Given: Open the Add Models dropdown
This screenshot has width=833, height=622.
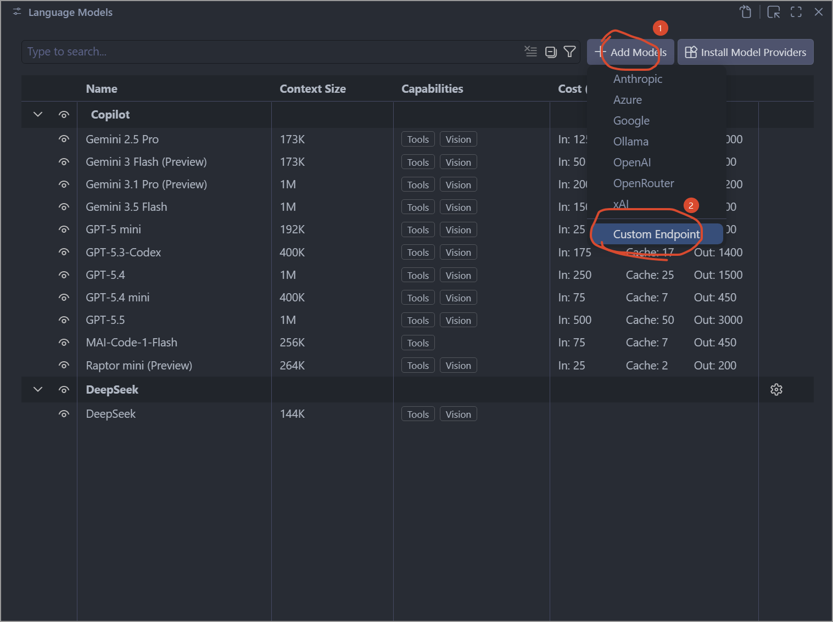Looking at the screenshot, I should [x=630, y=52].
